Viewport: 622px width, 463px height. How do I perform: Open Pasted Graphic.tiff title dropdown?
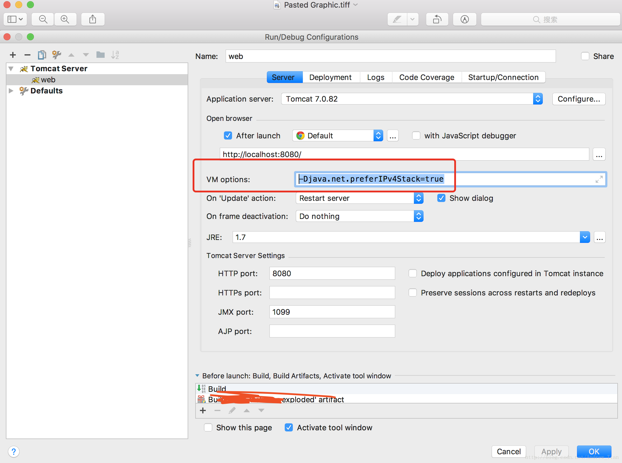356,5
